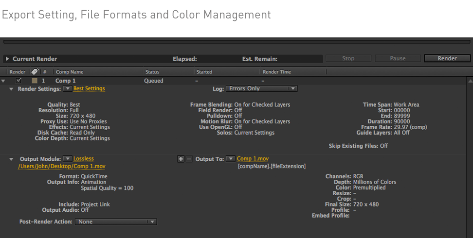Viewport: 473px width, 238px height.
Task: Collapse the Render Settings section
Action: point(11,89)
